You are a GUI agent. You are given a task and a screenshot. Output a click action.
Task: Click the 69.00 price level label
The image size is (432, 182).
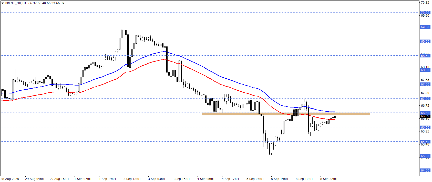click(x=425, y=41)
